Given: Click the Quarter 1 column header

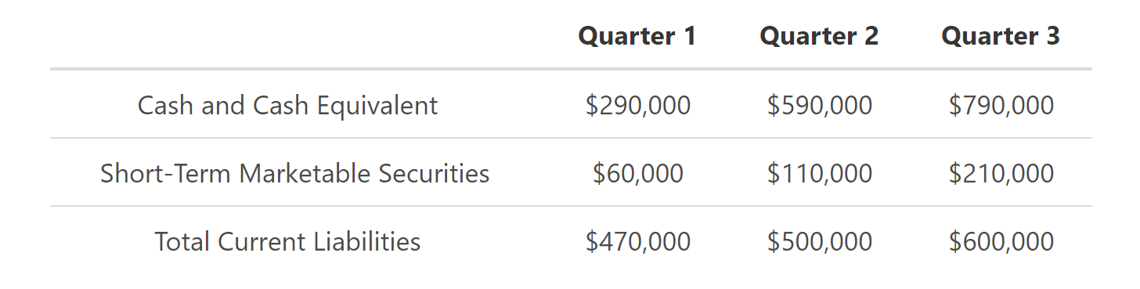Looking at the screenshot, I should tap(637, 36).
